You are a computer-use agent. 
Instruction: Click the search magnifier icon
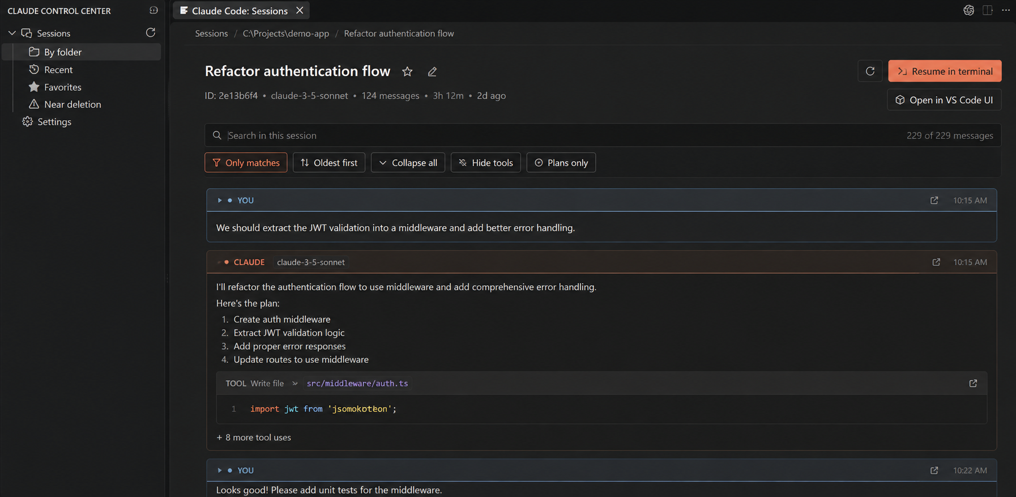click(x=217, y=135)
